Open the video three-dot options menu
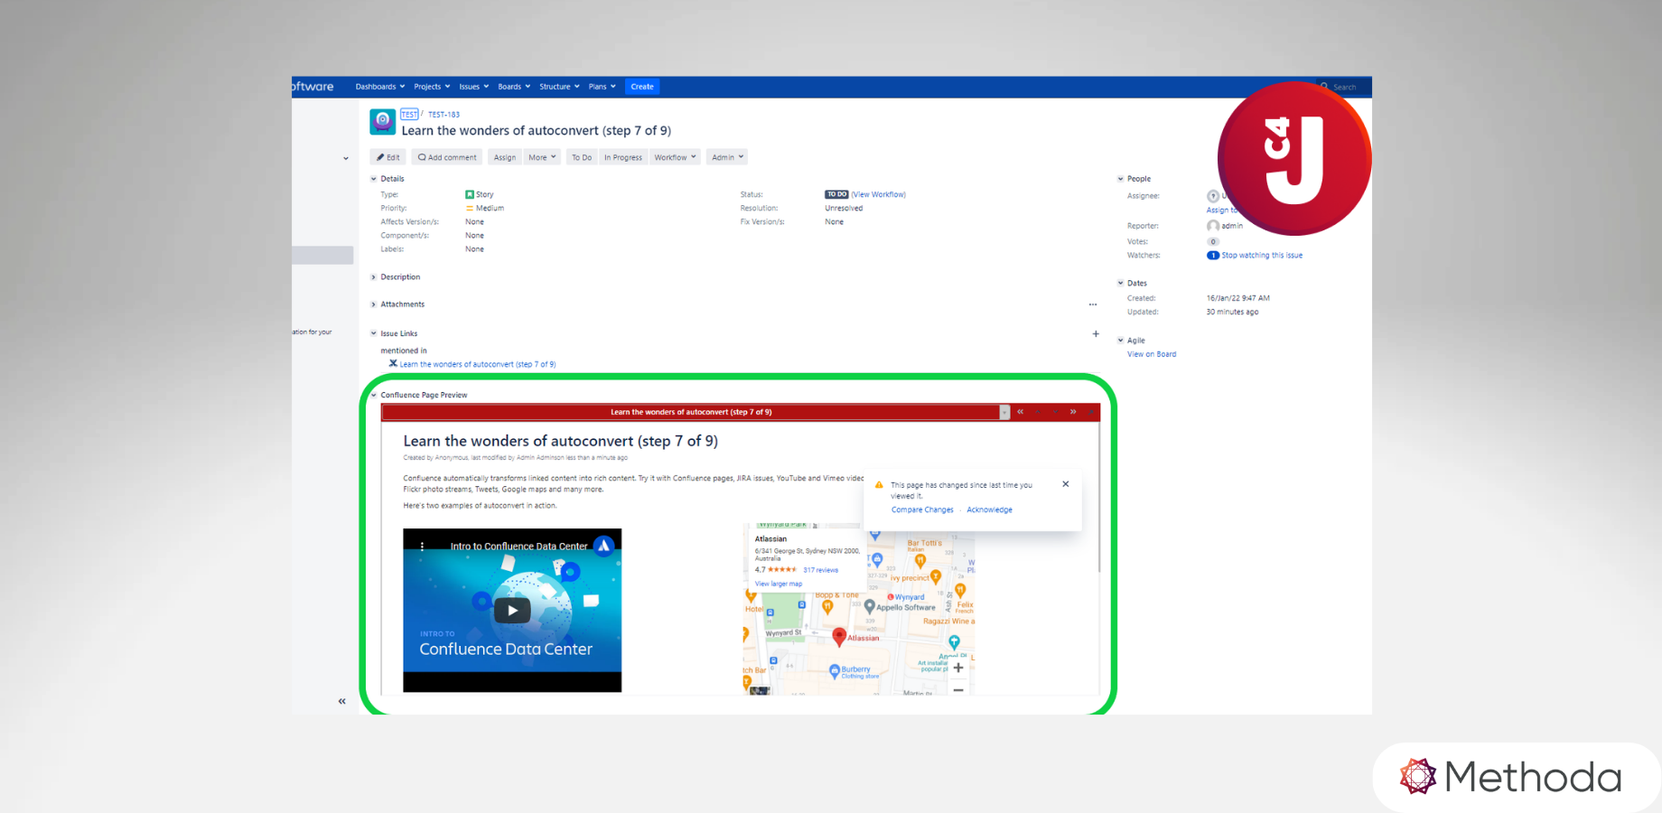 pyautogui.click(x=422, y=547)
